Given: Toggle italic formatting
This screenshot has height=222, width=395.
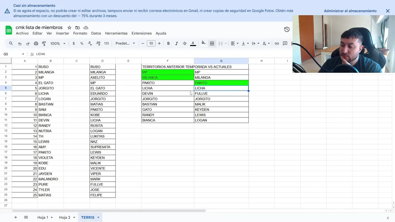Looking at the screenshot, I should [x=177, y=43].
